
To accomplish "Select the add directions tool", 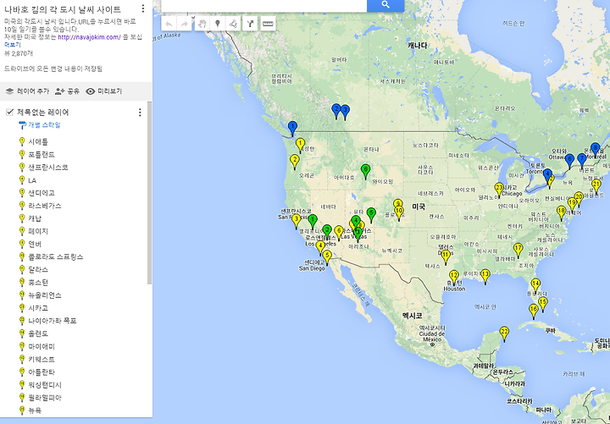I will tap(250, 24).
